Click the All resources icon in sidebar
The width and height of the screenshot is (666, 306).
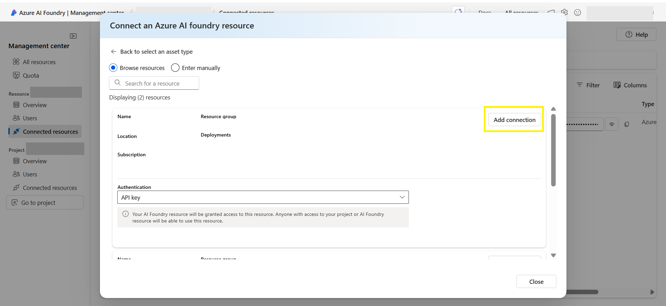point(16,62)
